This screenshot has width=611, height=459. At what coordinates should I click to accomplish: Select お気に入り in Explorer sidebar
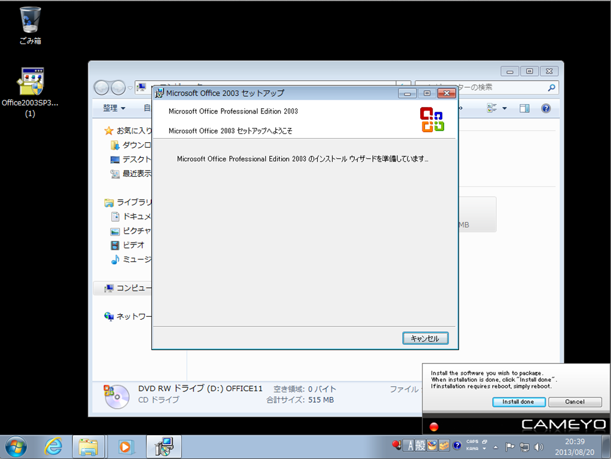(x=128, y=131)
